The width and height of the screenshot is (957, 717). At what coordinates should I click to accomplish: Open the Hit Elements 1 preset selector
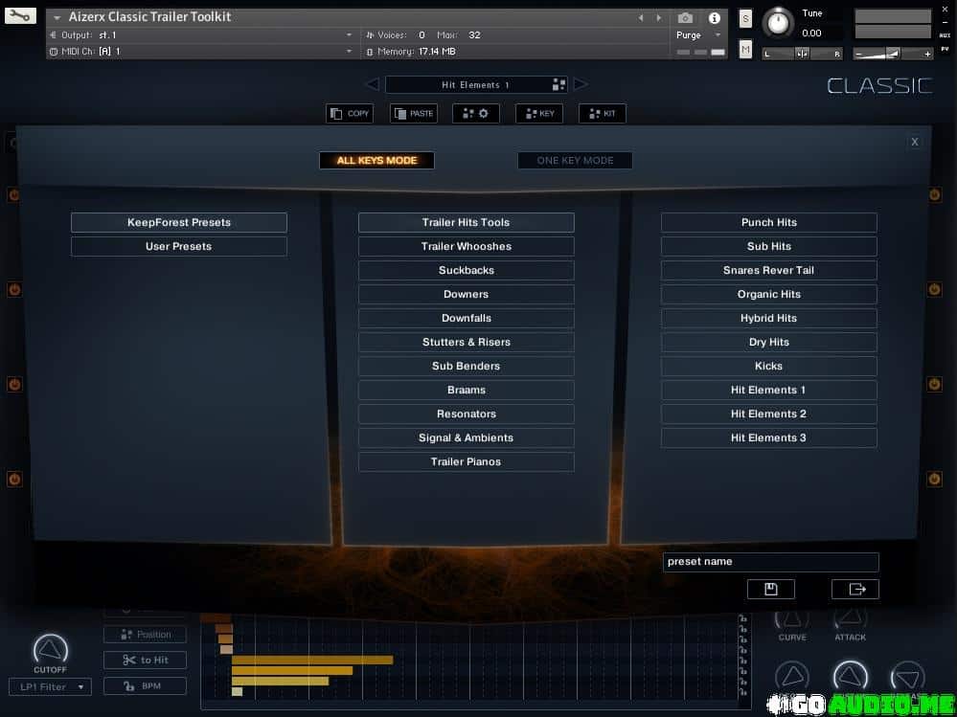coord(476,85)
